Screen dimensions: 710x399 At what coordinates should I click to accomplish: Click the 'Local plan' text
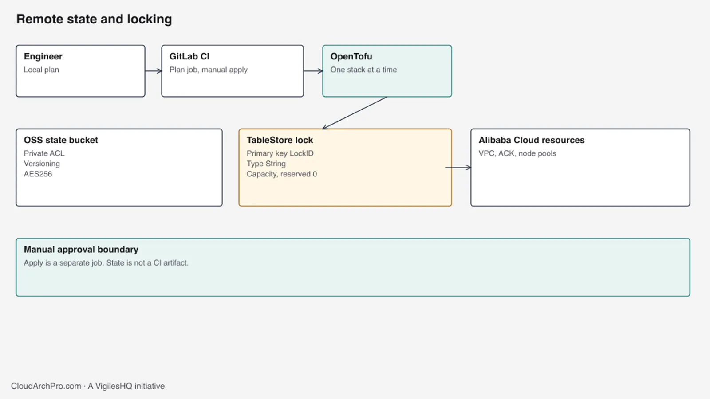click(41, 70)
